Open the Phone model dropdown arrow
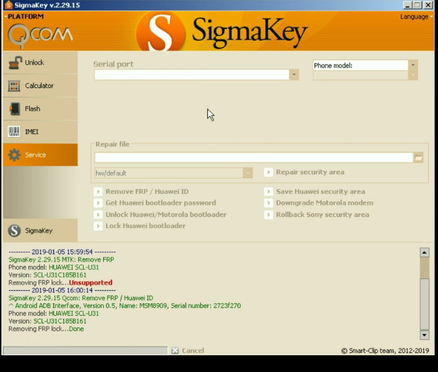This screenshot has height=372, width=438. [413, 65]
